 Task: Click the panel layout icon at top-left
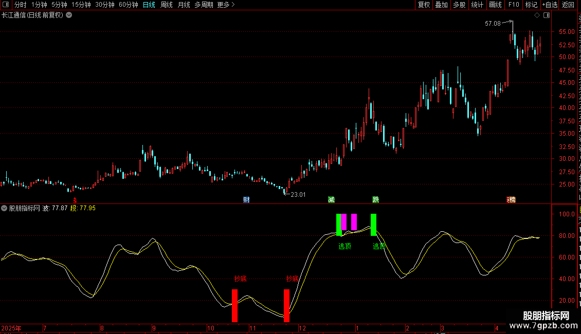tap(6, 5)
